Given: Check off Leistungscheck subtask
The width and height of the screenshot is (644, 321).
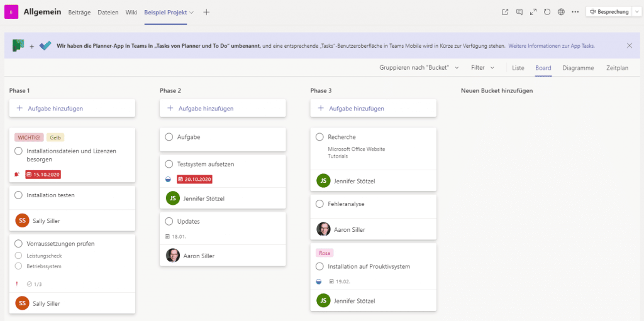Looking at the screenshot, I should click(18, 255).
